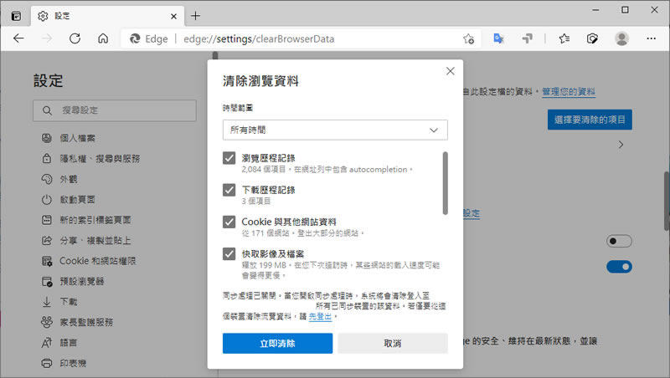Uncheck the 瀏覽歷程記錄 checkbox

click(x=229, y=158)
